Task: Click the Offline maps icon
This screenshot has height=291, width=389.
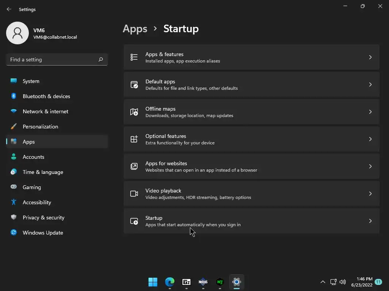Action: point(134,112)
